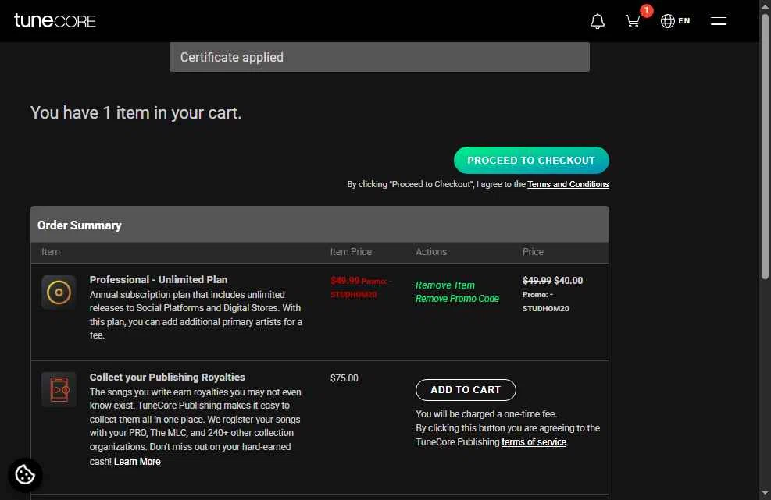Click the TuneCore logo

pyautogui.click(x=55, y=20)
